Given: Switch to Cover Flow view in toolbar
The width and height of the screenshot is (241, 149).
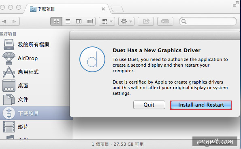Looking at the screenshot, I should 90,21.
